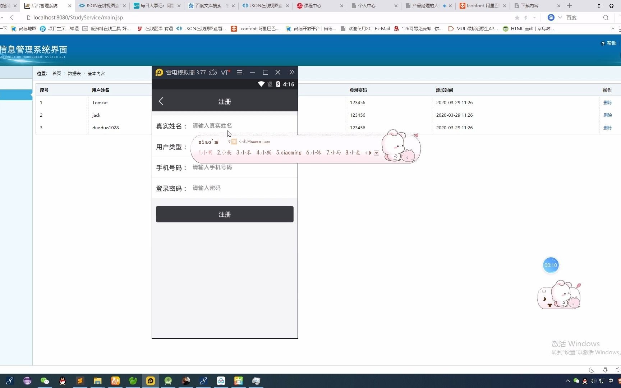
Task: Open Android Studio from the taskbar
Action: coord(168,381)
